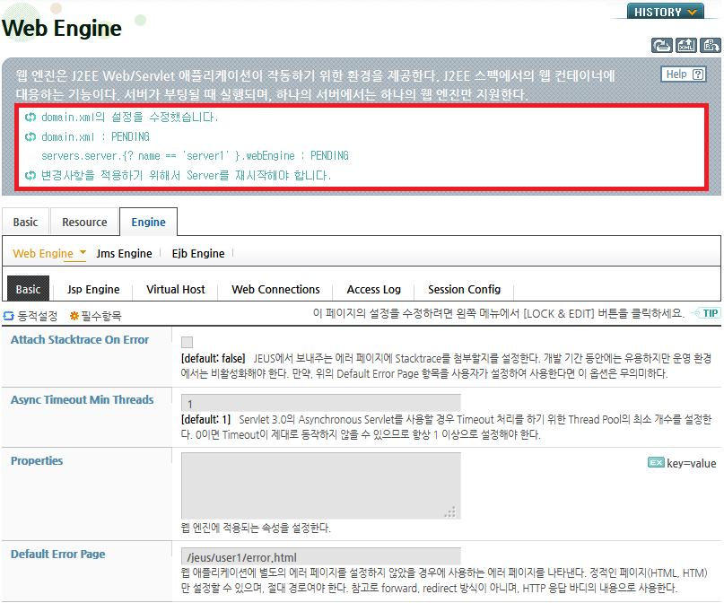Click the XML export icon
The image size is (724, 603).
pos(685,45)
